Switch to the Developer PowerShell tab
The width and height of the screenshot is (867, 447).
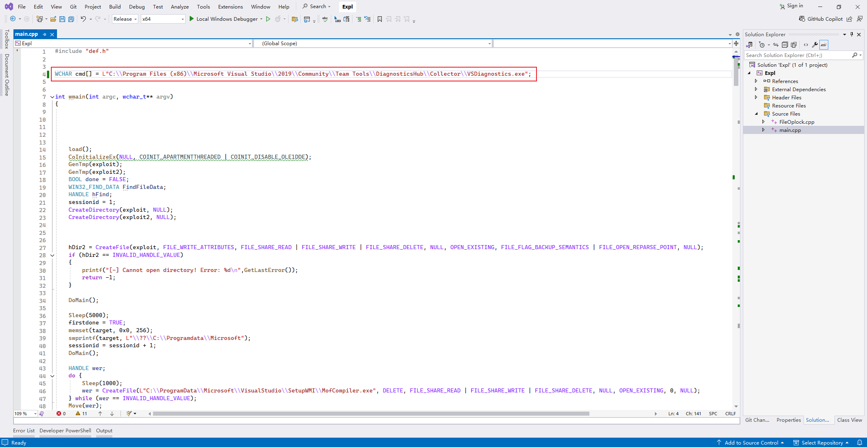pos(65,430)
